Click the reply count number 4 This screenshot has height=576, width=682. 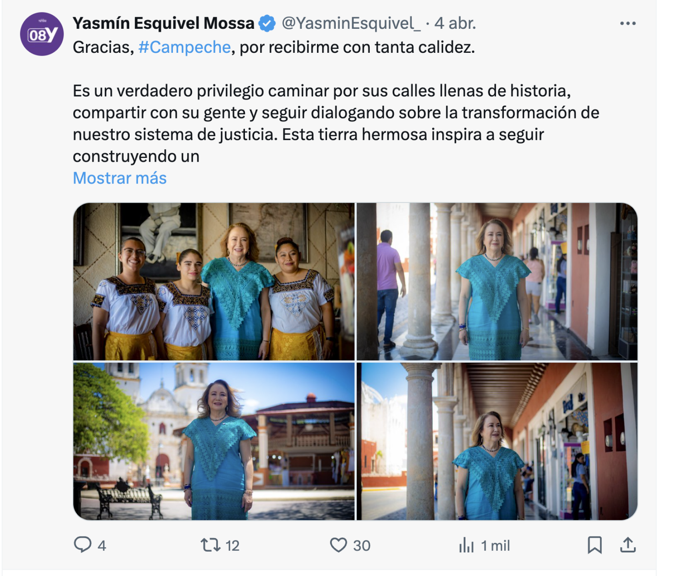(102, 546)
